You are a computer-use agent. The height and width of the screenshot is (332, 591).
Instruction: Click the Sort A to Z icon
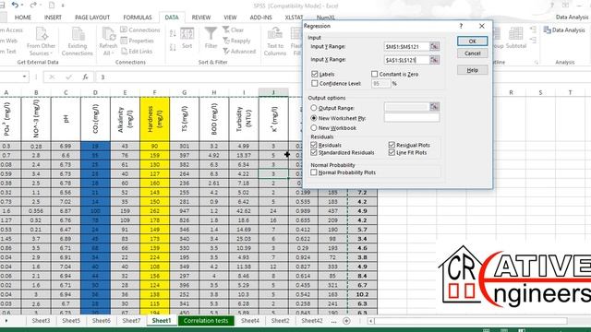(x=173, y=33)
